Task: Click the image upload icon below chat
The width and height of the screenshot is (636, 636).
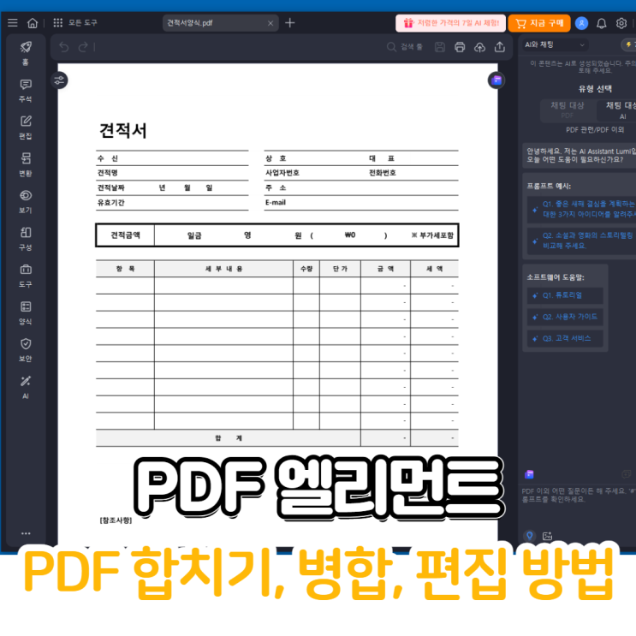Action: tap(547, 536)
